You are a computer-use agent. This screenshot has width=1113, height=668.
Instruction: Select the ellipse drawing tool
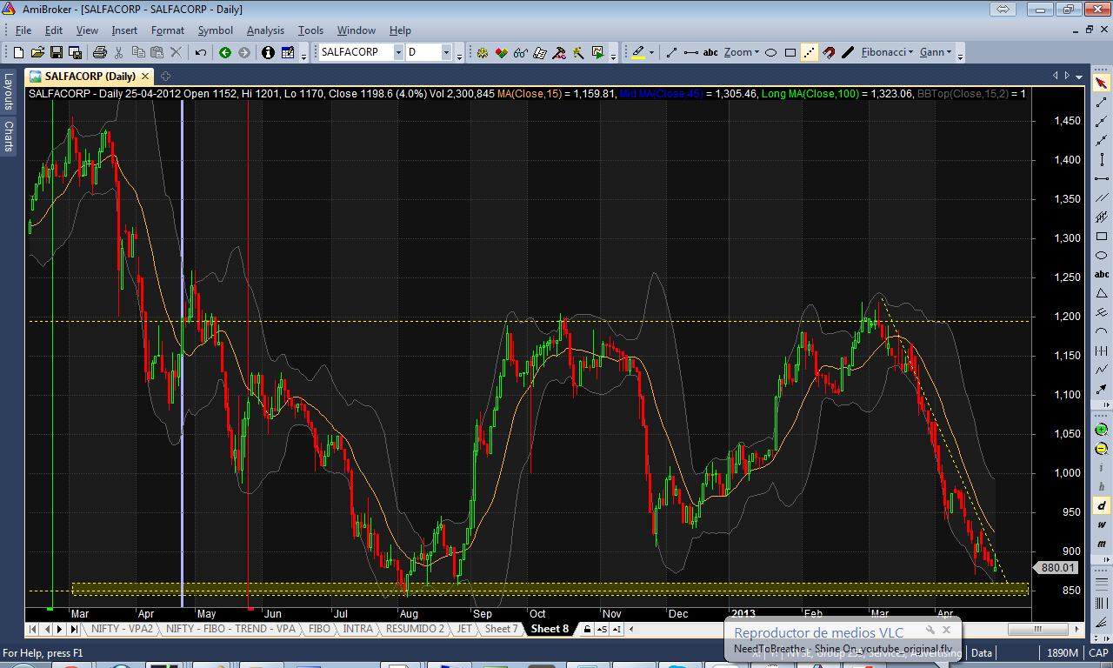pyautogui.click(x=770, y=52)
